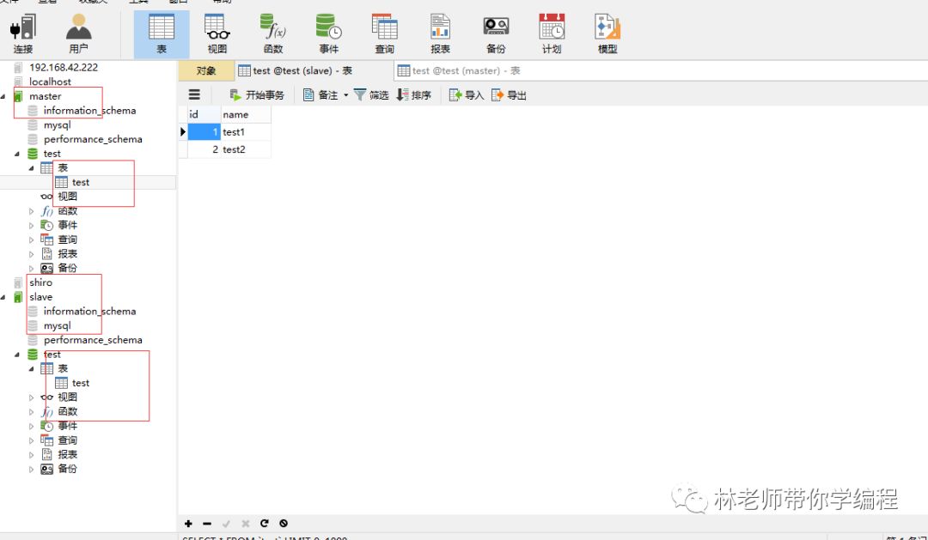Click the 备注 (Memo) button

point(321,95)
